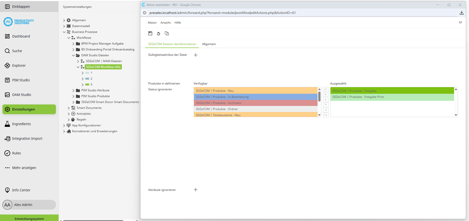Screen dimensions: 469x221
Task: Expand the Regeln tree node
Action: (68, 119)
